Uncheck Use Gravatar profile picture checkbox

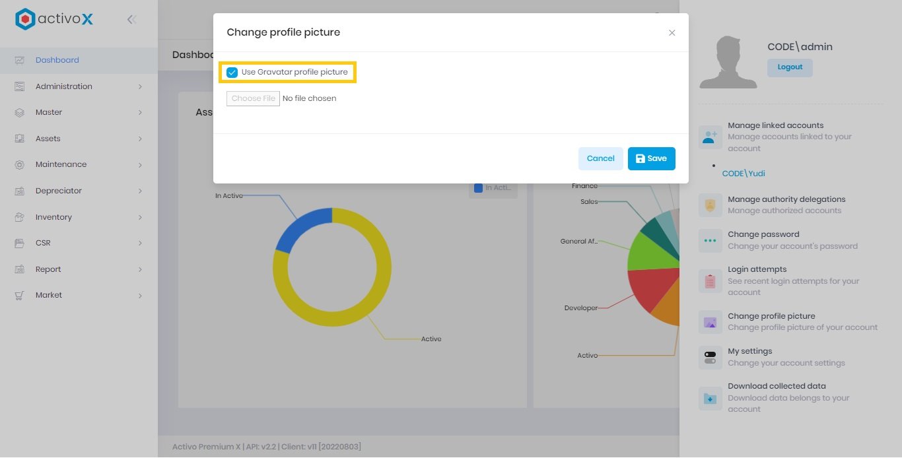coord(232,73)
